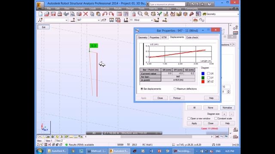Click the binoculars icon near search box
Image resolution: width=275 pixels, height=154 pixels.
188,4
